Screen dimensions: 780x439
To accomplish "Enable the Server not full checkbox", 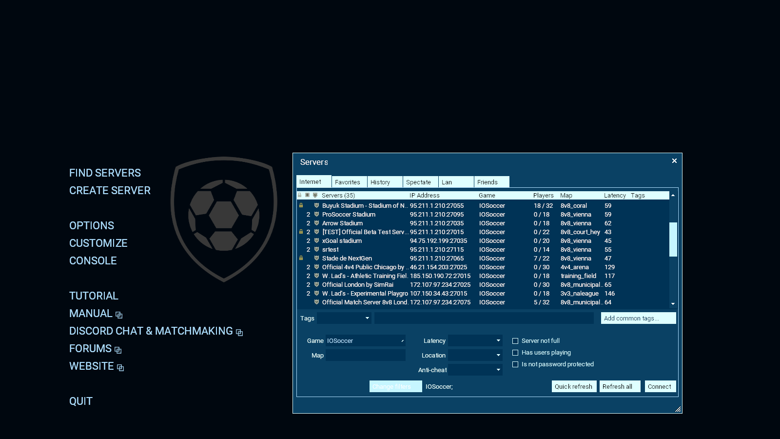I will pos(515,341).
